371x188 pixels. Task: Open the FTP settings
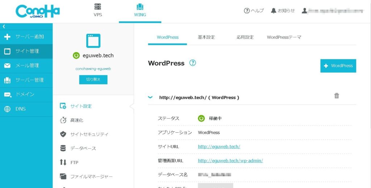tap(74, 162)
